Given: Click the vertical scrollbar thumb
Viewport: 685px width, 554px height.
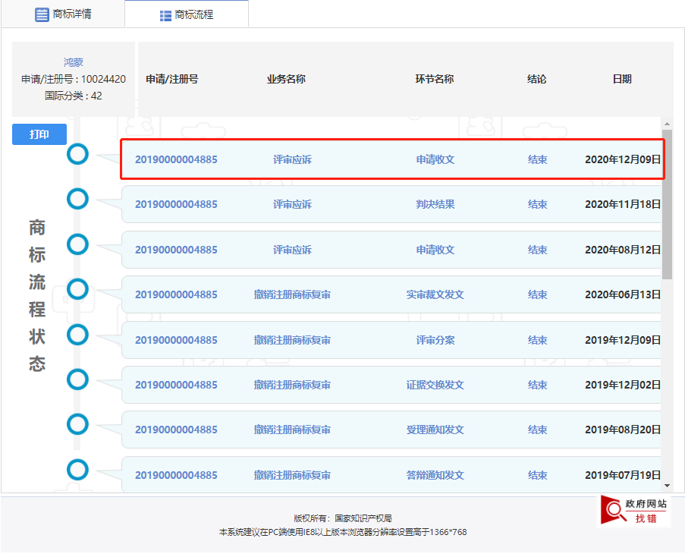Looking at the screenshot, I should tap(667, 204).
